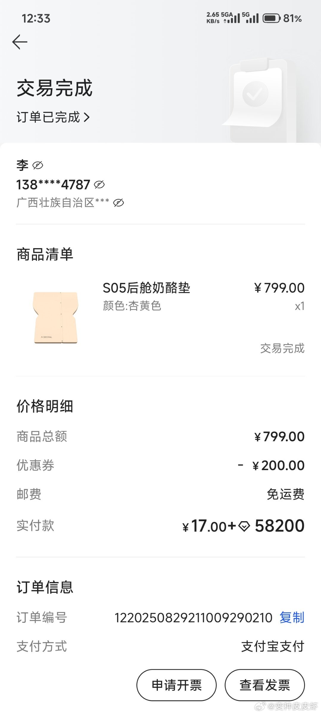Tap the 交易完成 status under the item
321x714 pixels.
click(x=282, y=348)
